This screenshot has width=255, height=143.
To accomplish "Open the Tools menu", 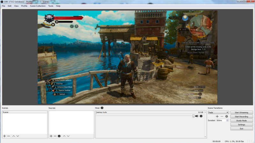I will 51,6.
